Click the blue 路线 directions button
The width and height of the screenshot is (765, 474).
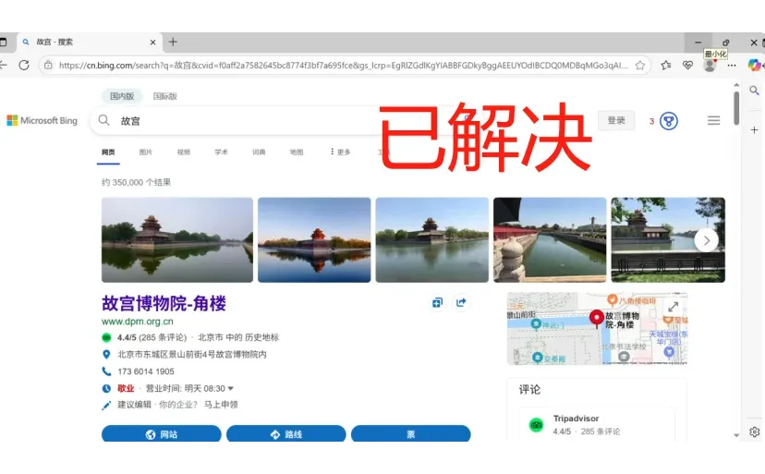(286, 434)
